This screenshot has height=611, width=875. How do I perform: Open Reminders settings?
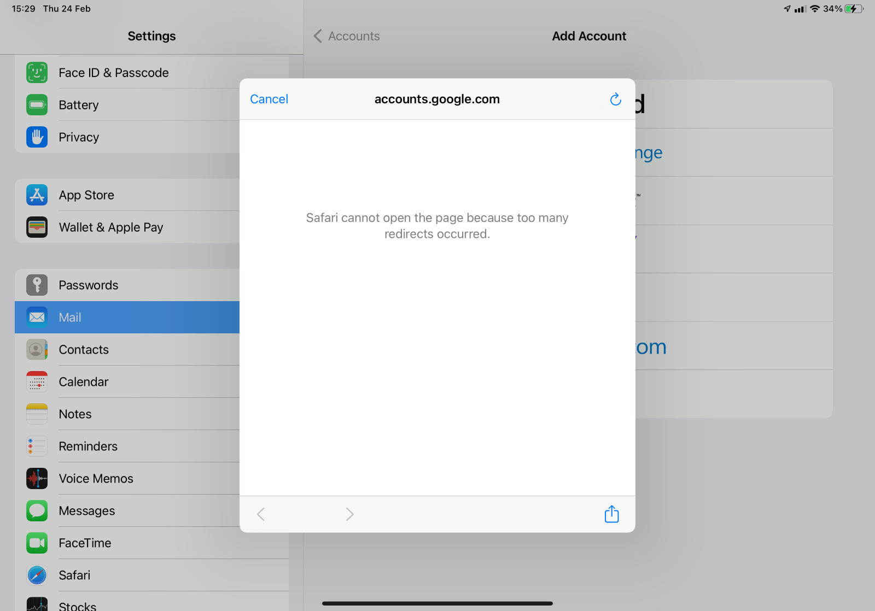(127, 446)
